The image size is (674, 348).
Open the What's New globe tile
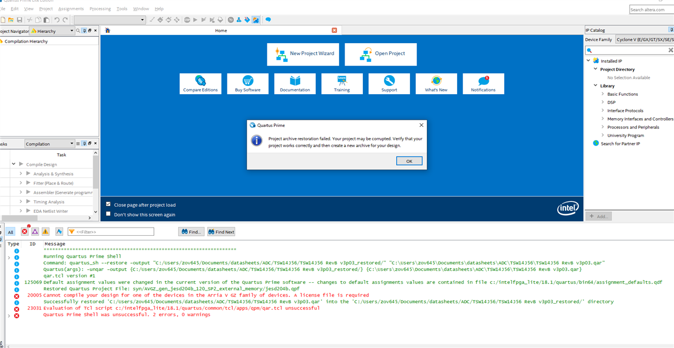coord(436,84)
